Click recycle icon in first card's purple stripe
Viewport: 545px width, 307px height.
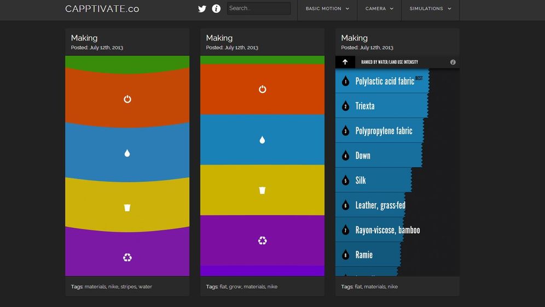pos(127,257)
